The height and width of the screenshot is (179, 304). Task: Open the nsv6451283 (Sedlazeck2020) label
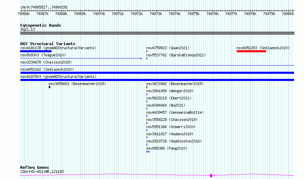[263, 48]
